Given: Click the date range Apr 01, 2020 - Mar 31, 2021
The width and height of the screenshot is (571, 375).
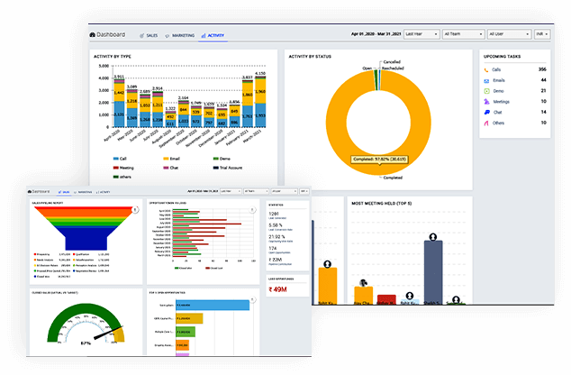Looking at the screenshot, I should click(376, 34).
